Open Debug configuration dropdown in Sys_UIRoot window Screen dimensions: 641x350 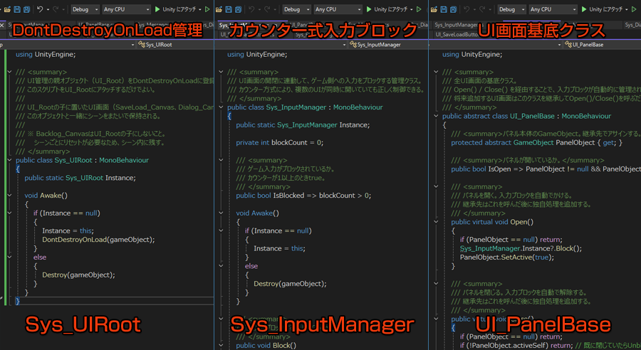(87, 9)
